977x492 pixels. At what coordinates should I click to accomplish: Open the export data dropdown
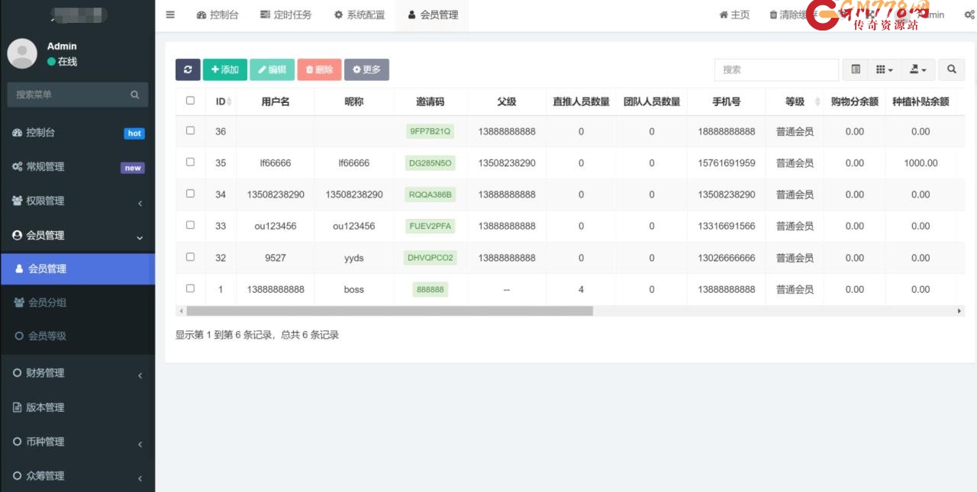(917, 69)
